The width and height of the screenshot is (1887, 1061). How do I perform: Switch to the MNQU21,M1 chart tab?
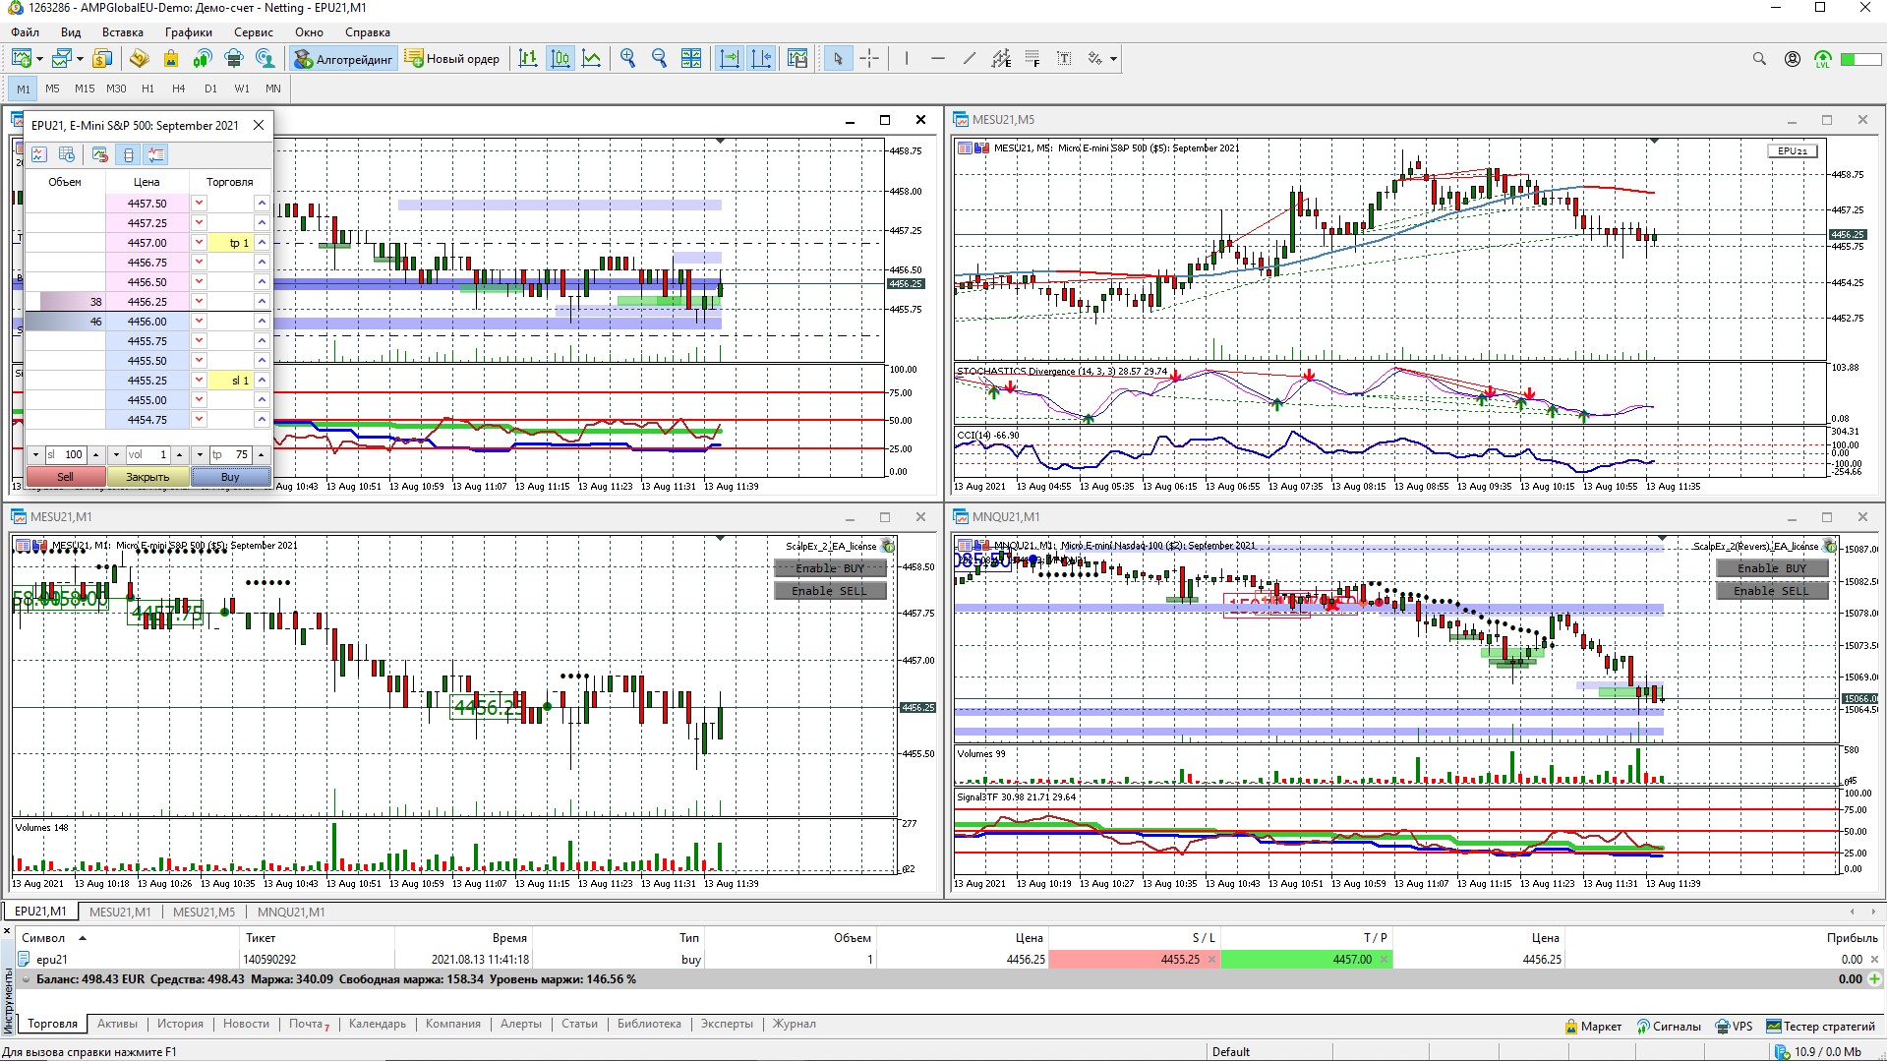[x=291, y=912]
